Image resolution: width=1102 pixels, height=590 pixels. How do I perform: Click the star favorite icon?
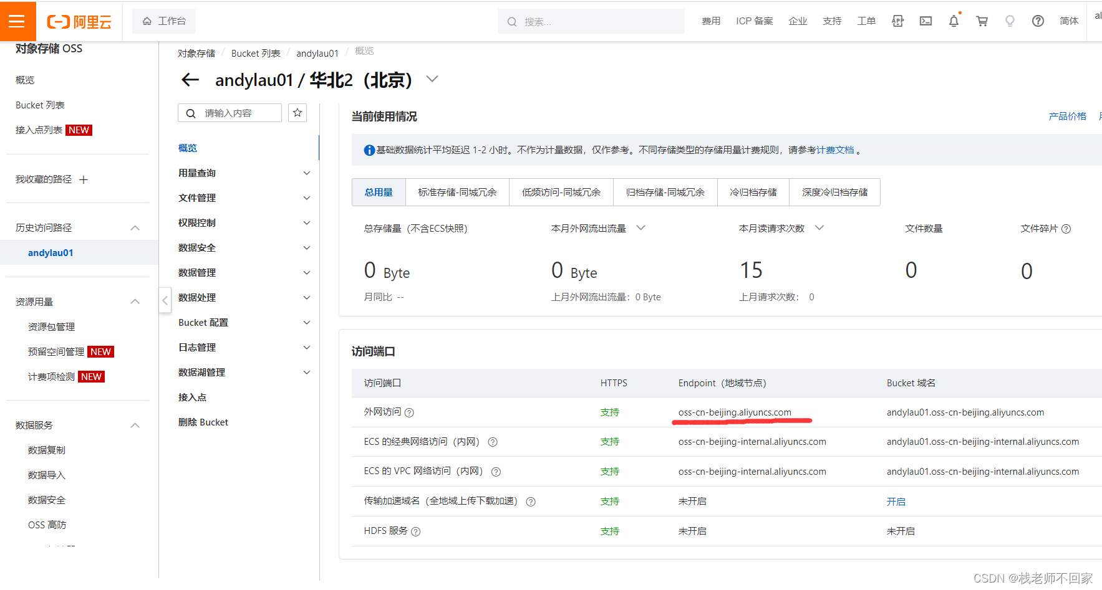297,113
